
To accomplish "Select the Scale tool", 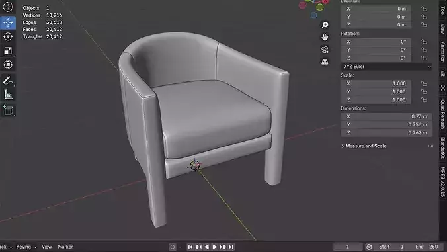I will point(8,51).
